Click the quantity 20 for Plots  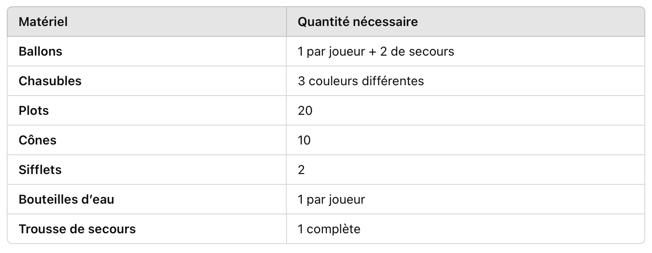click(x=305, y=111)
